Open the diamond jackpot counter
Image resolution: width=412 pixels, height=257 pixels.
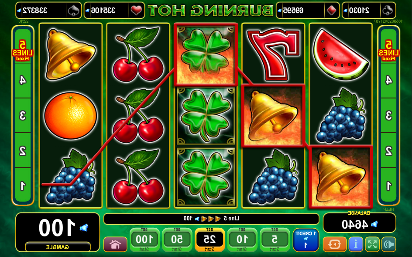(x=308, y=10)
